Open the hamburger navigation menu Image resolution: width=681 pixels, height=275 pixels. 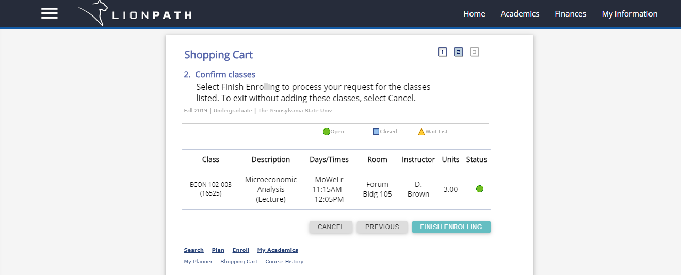pos(50,13)
